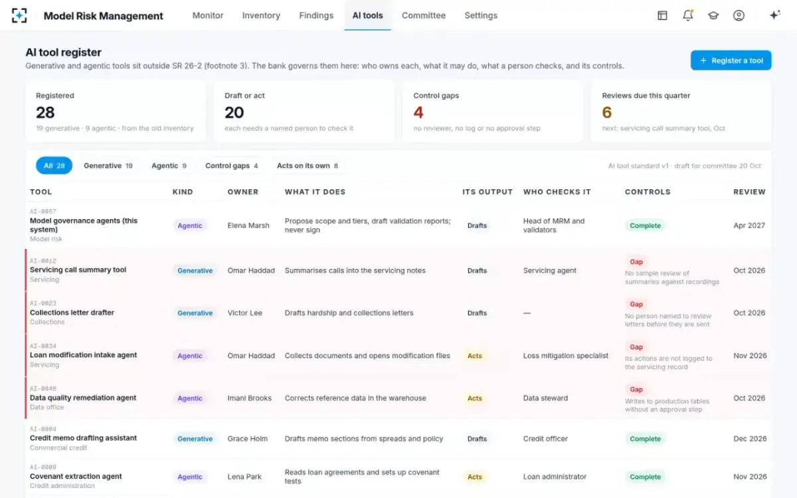Viewport: 797px width, 498px height.
Task: Click the Data steward checker cell
Action: (x=545, y=398)
